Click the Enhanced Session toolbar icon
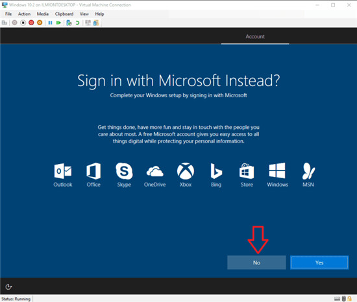357x302 pixels. [x=88, y=23]
